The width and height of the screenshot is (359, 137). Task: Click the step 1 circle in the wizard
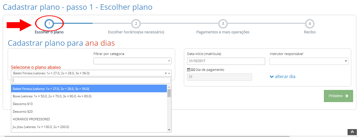[49, 24]
